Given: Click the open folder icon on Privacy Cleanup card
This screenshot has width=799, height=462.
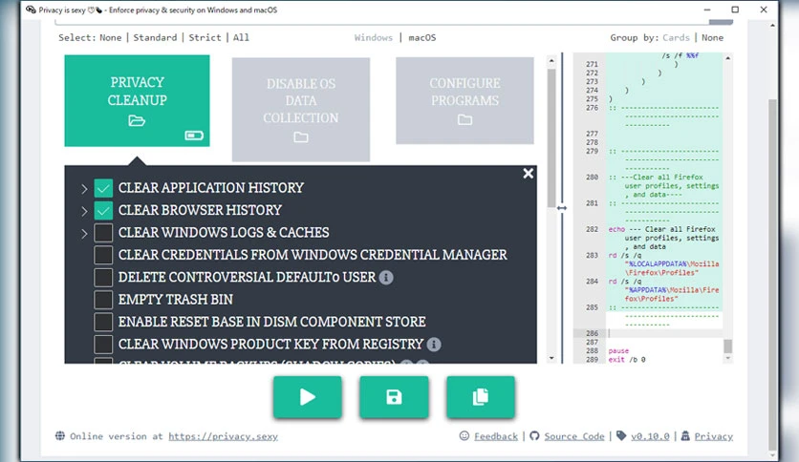Looking at the screenshot, I should pos(137,120).
